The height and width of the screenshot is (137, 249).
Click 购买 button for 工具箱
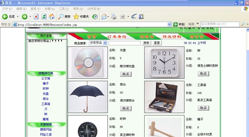(x=203, y=108)
